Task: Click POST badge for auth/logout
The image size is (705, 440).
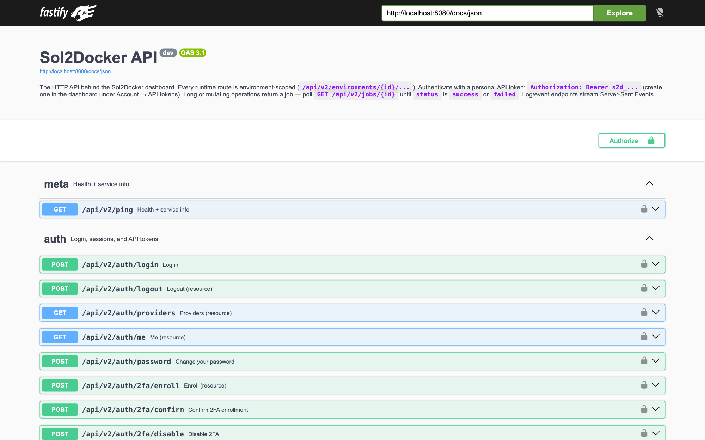Action: tap(60, 289)
